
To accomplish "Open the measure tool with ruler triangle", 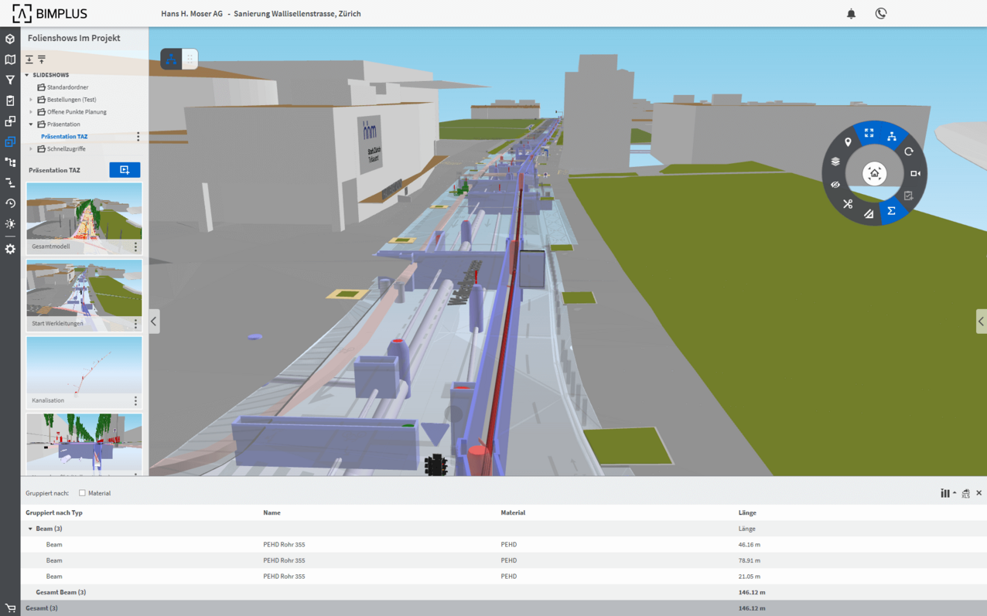I will click(869, 214).
